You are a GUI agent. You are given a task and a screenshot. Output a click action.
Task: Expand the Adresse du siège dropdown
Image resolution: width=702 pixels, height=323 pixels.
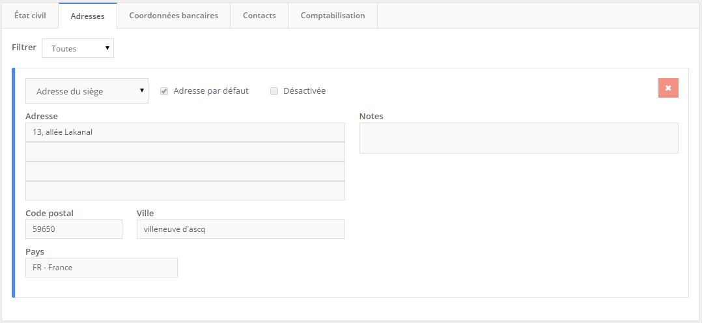(87, 91)
